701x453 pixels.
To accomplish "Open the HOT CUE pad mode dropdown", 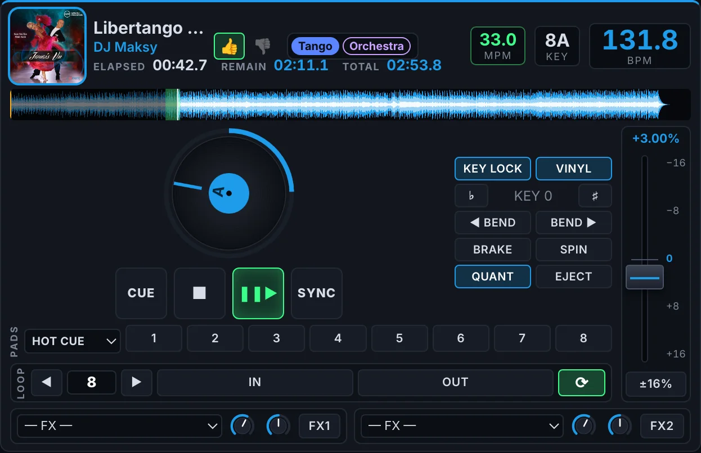I will [x=73, y=341].
